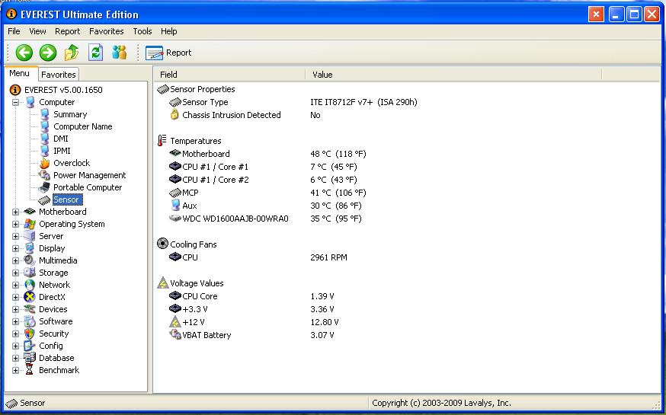Collapse the Computer tree node
The width and height of the screenshot is (666, 415).
(x=16, y=102)
